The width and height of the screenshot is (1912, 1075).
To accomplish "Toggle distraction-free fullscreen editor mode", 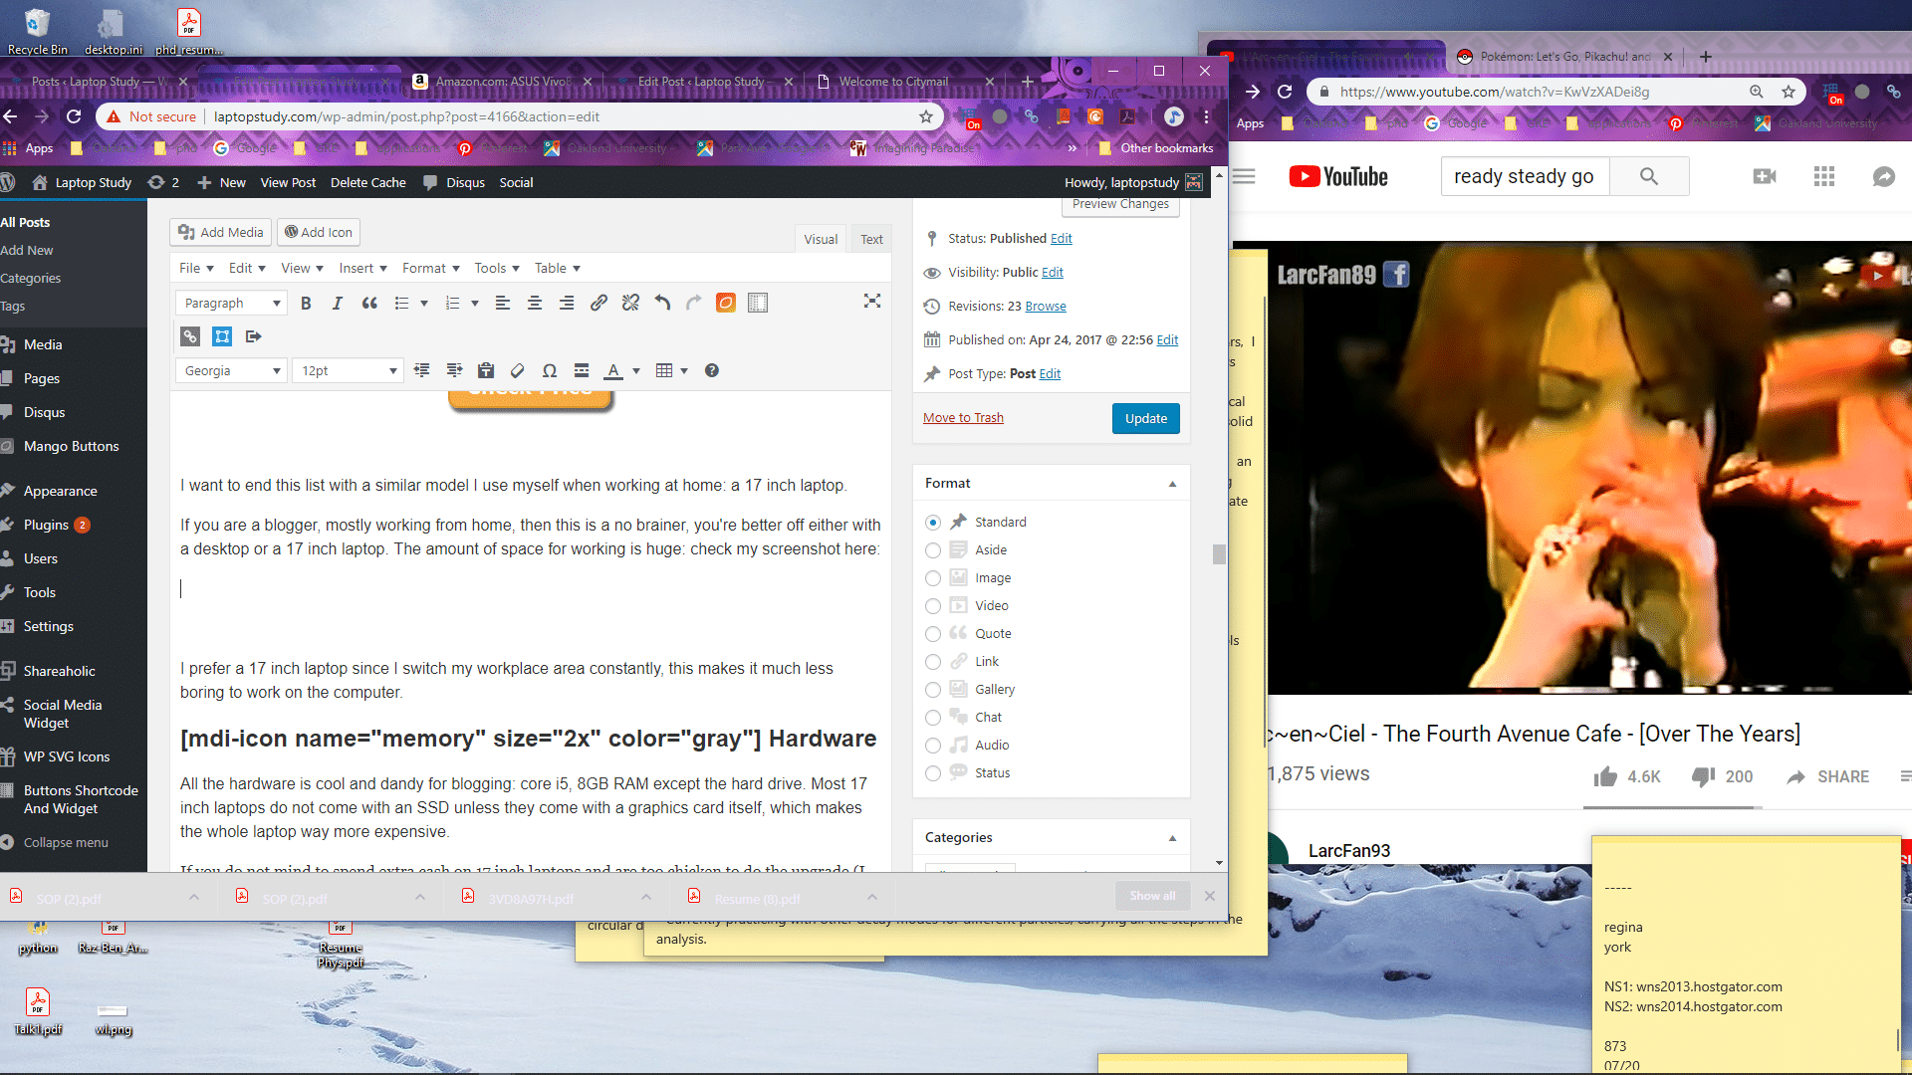I will [x=872, y=302].
